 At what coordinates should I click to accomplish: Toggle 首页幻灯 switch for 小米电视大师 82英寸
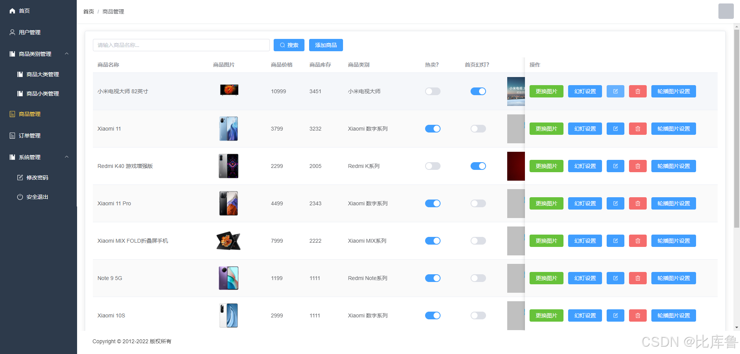478,91
